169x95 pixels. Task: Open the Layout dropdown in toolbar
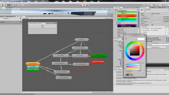166,5
